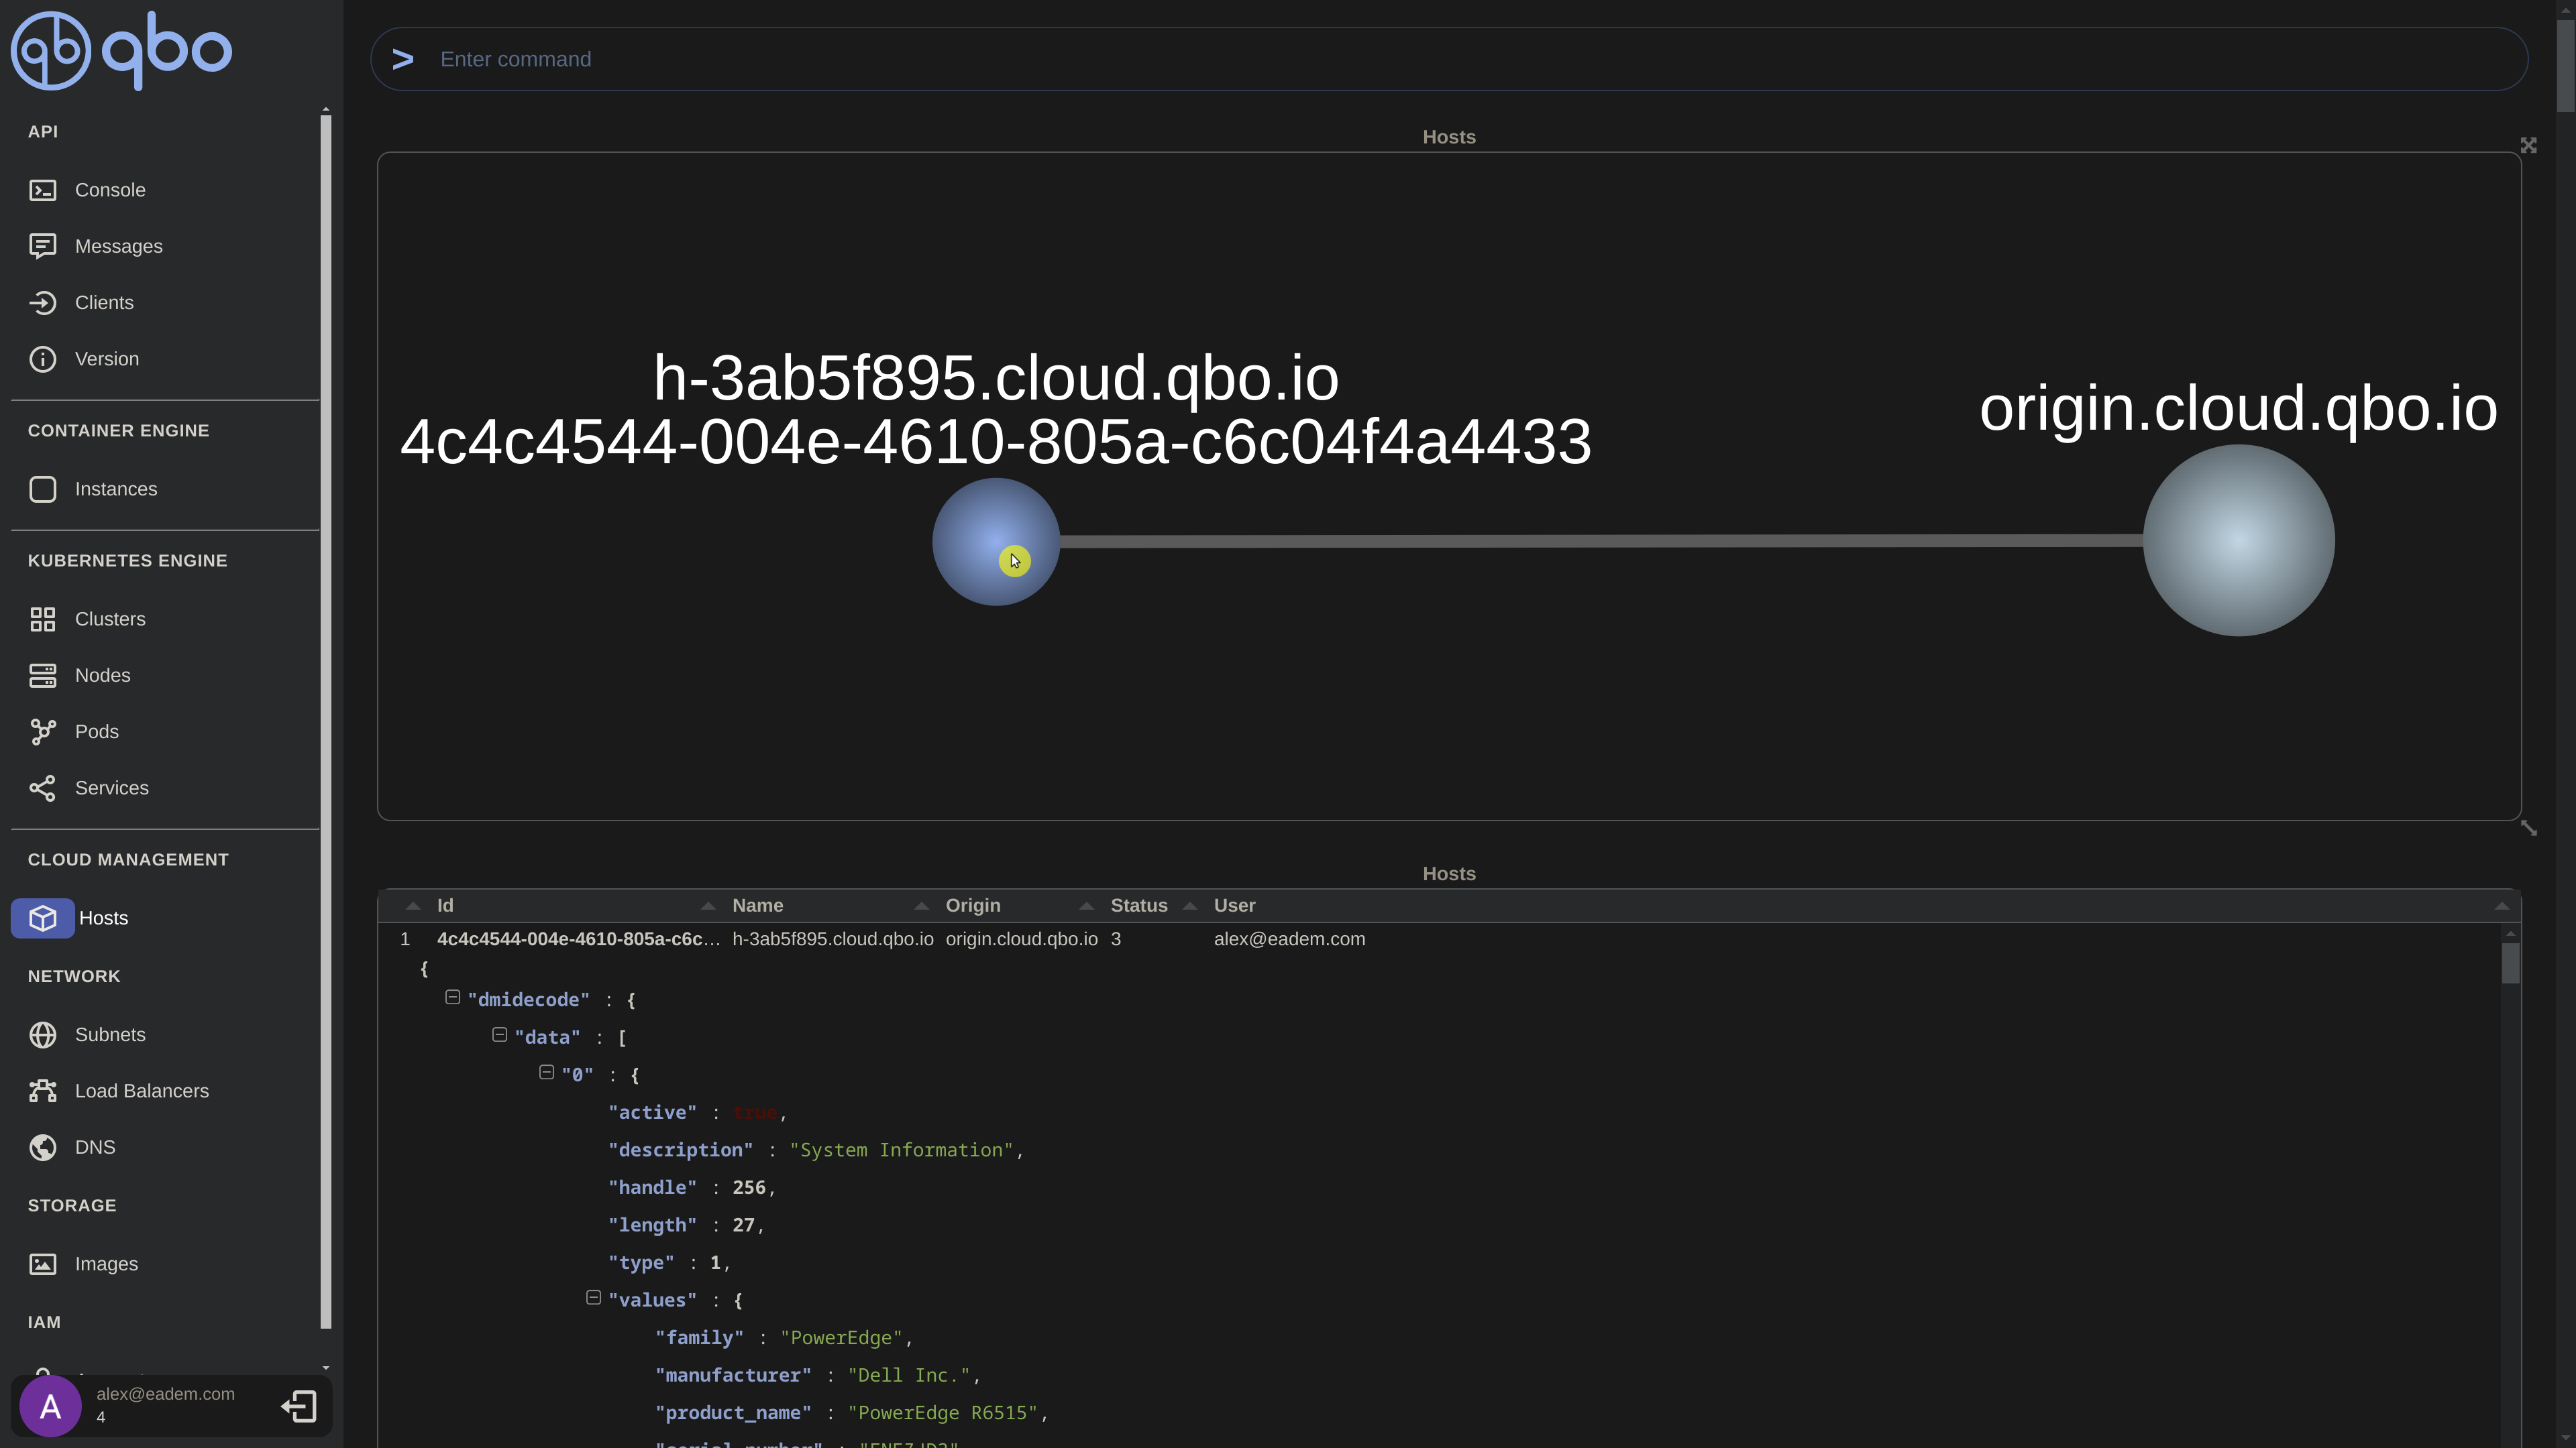Select the Nodes server icon
Viewport: 2576px width, 1448px height.
tap(43, 676)
